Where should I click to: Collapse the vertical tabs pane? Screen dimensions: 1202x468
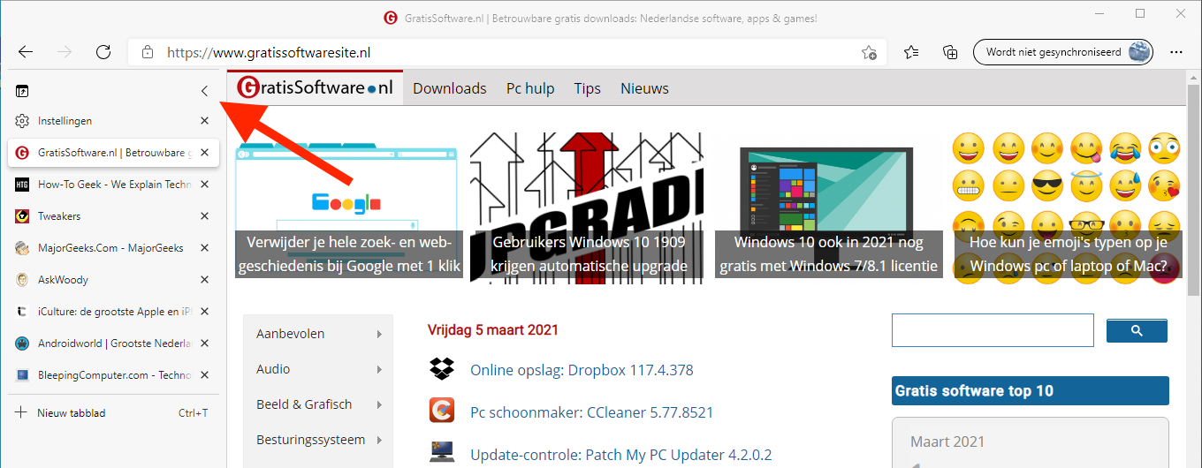204,91
